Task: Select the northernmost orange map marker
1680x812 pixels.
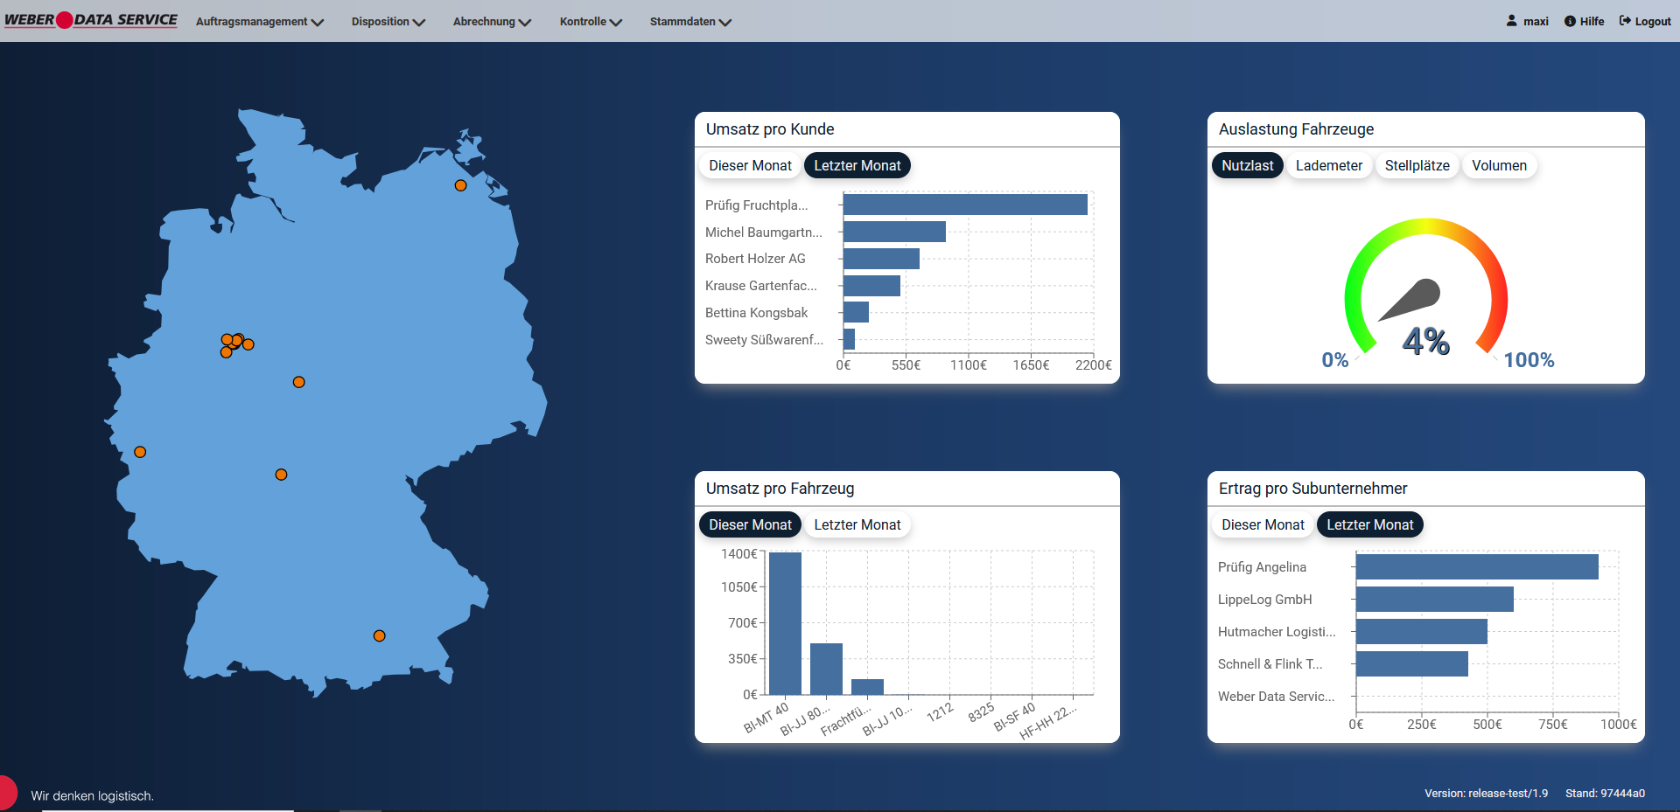Action: pyautogui.click(x=460, y=185)
